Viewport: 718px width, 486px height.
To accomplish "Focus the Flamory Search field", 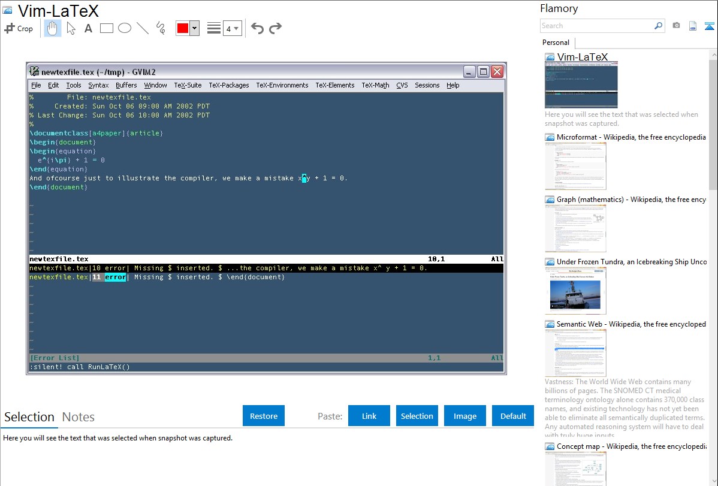I will (597, 26).
